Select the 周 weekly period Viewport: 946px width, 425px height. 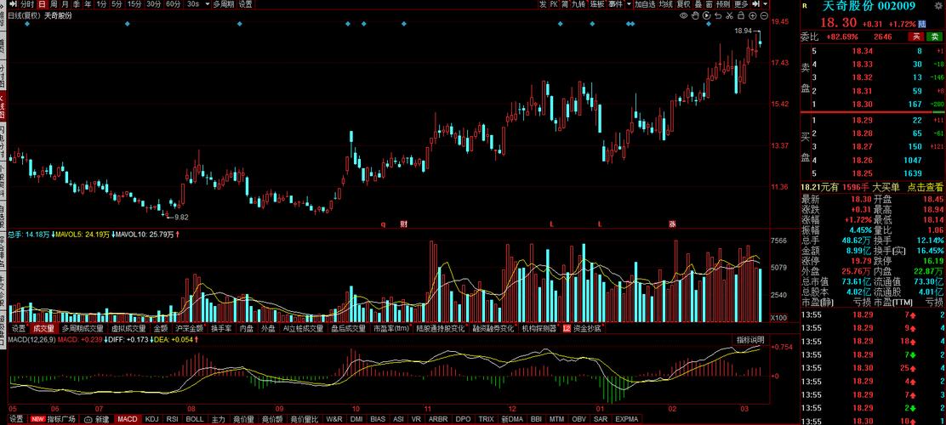pyautogui.click(x=54, y=4)
